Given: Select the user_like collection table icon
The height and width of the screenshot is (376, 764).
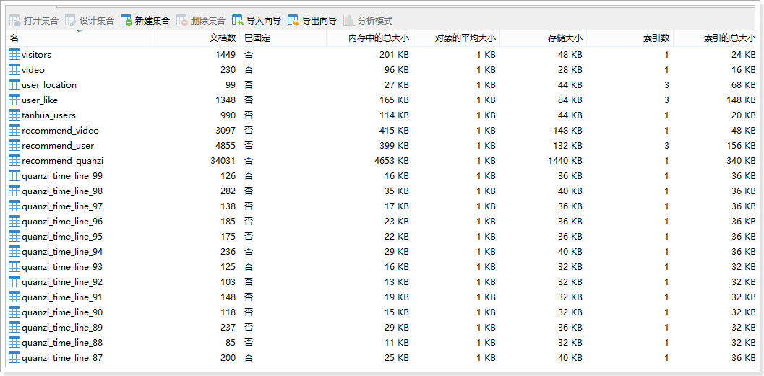Looking at the screenshot, I should (14, 100).
